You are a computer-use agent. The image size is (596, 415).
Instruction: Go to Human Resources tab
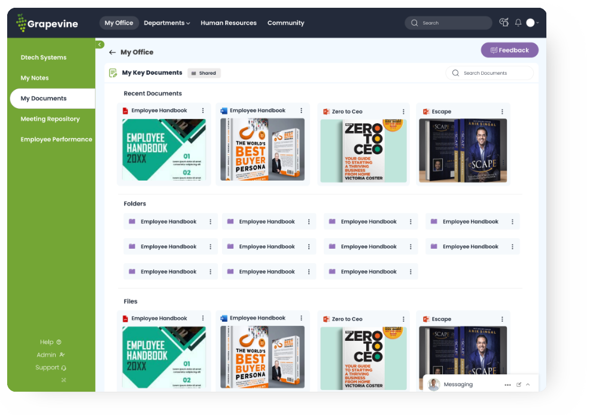pyautogui.click(x=229, y=23)
